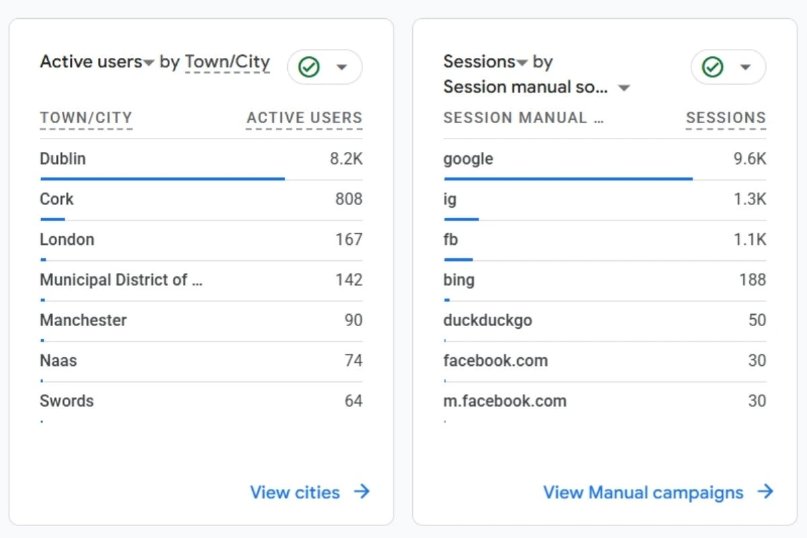The height and width of the screenshot is (538, 807).
Task: Select the Manchester row
Action: point(201,321)
